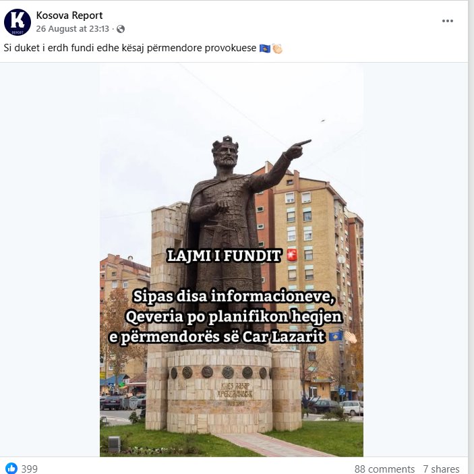Click the Kosova Report page name
Image resolution: width=474 pixels, height=474 pixels.
click(69, 15)
